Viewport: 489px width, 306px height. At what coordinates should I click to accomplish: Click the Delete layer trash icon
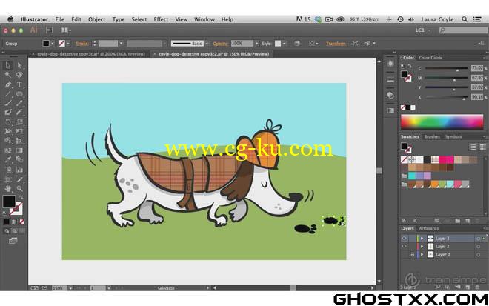[x=477, y=287]
